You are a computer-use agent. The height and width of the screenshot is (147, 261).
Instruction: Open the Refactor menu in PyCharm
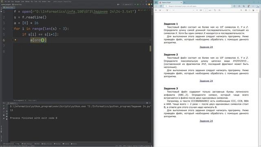click(x=27, y=2)
